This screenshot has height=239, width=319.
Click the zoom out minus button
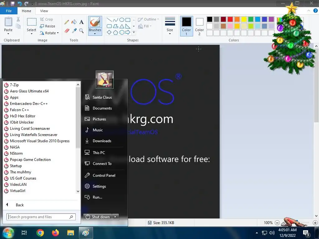pos(277,223)
